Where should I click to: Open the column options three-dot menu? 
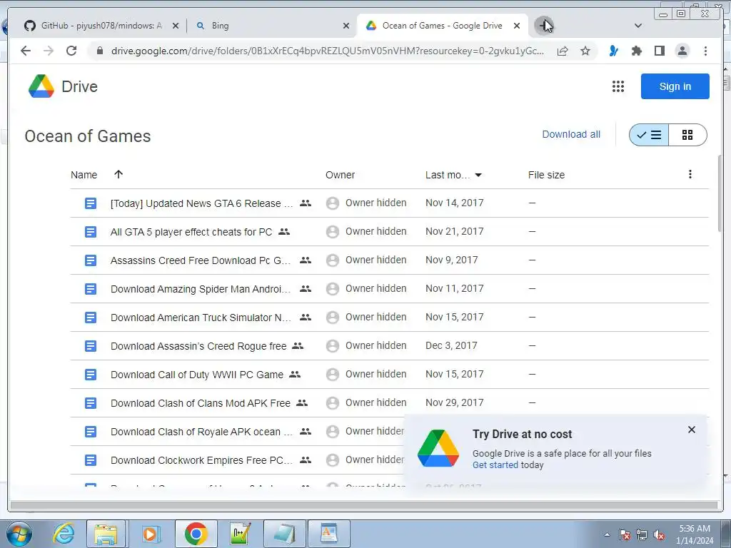[690, 174]
